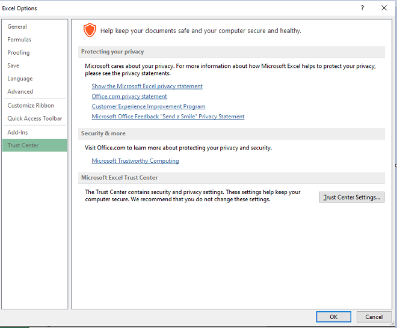Select the Trust Center category

[x=35, y=145]
